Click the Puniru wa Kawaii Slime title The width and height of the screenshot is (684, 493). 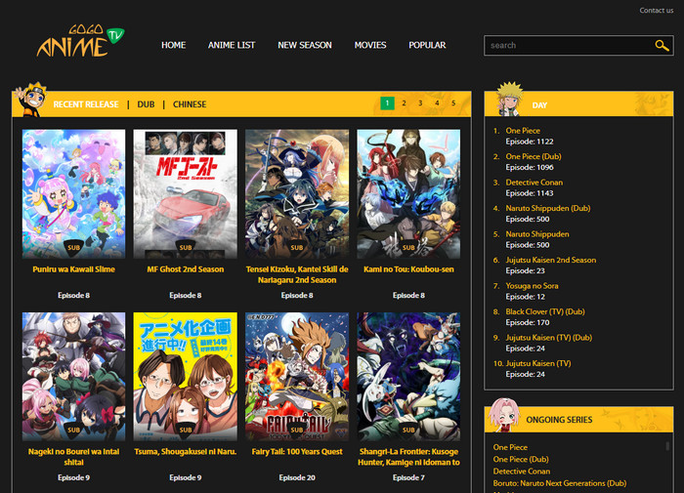(x=73, y=269)
